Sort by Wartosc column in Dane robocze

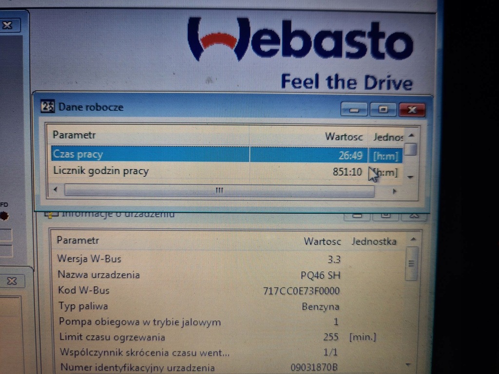pos(344,137)
